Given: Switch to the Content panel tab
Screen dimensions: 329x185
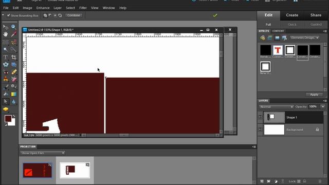Looking at the screenshot, I should 278,31.
